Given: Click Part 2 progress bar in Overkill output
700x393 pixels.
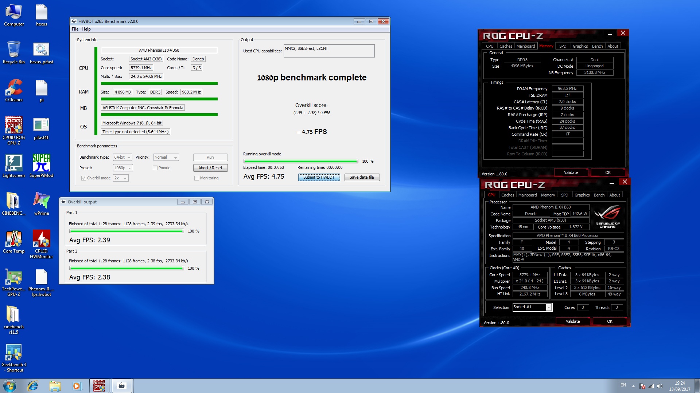Looking at the screenshot, I should (127, 268).
